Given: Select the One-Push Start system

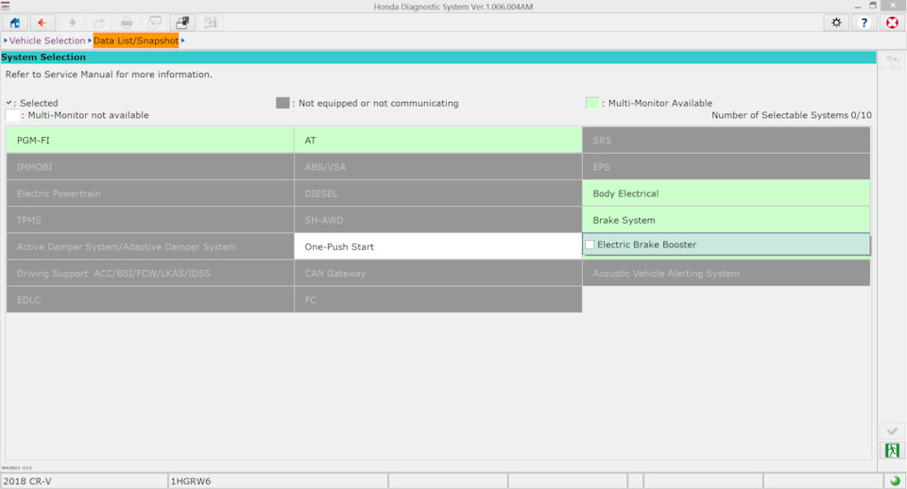Looking at the screenshot, I should [437, 246].
